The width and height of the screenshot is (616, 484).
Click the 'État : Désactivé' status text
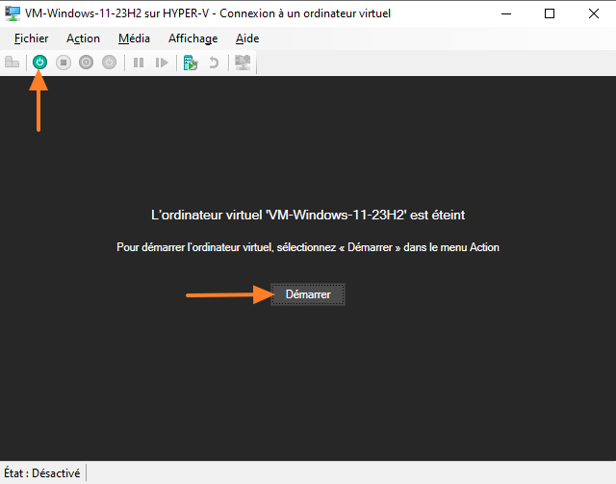click(41, 473)
